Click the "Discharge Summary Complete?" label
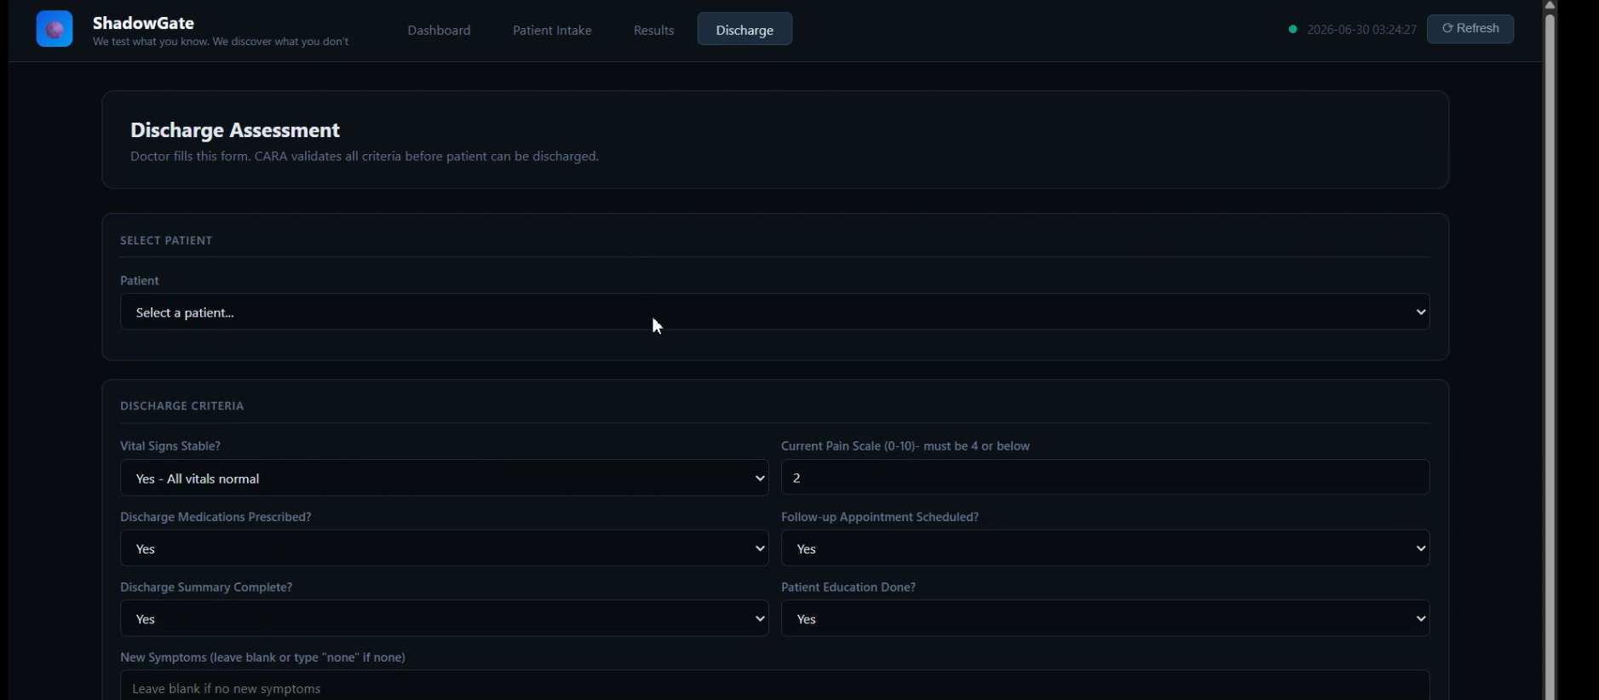The width and height of the screenshot is (1599, 700). (x=206, y=587)
